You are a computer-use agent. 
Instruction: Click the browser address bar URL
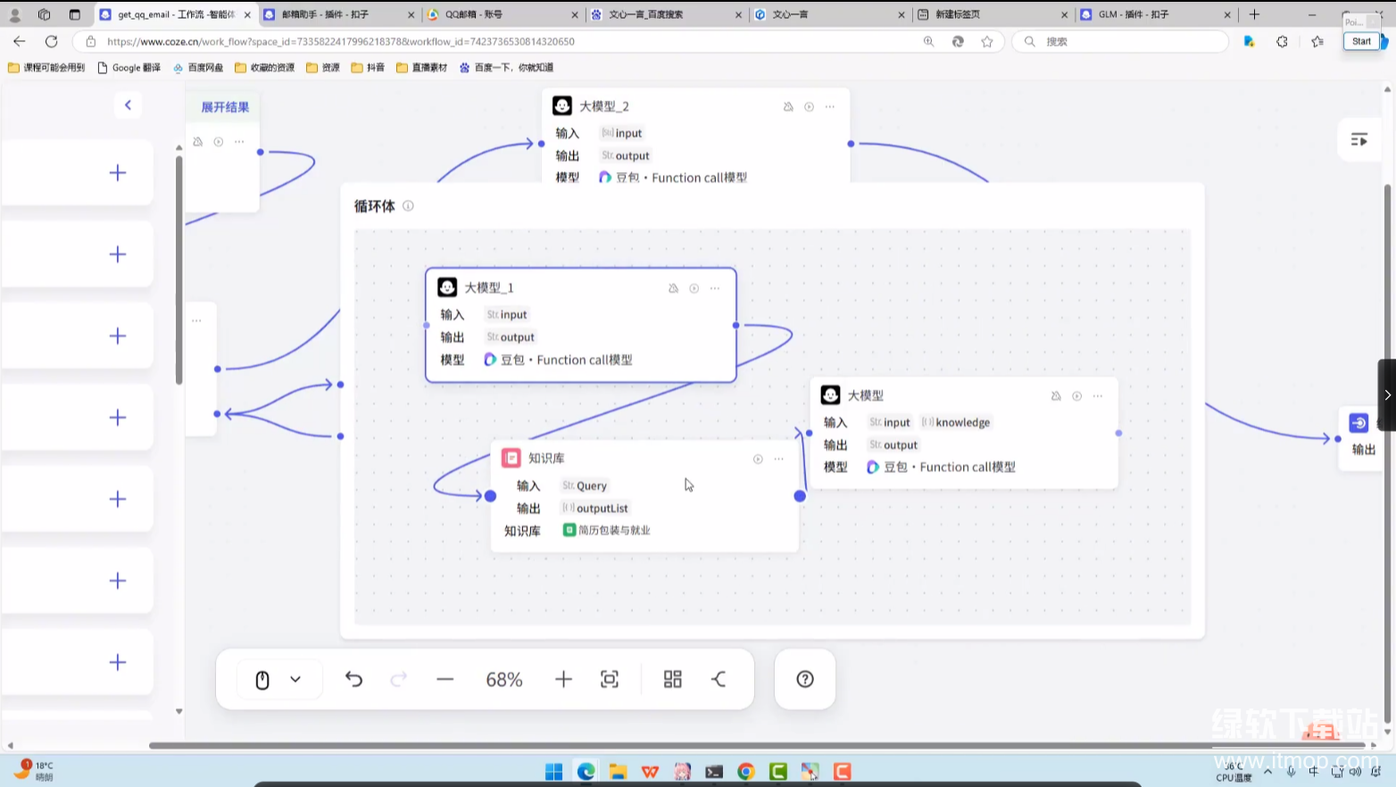pos(339,42)
